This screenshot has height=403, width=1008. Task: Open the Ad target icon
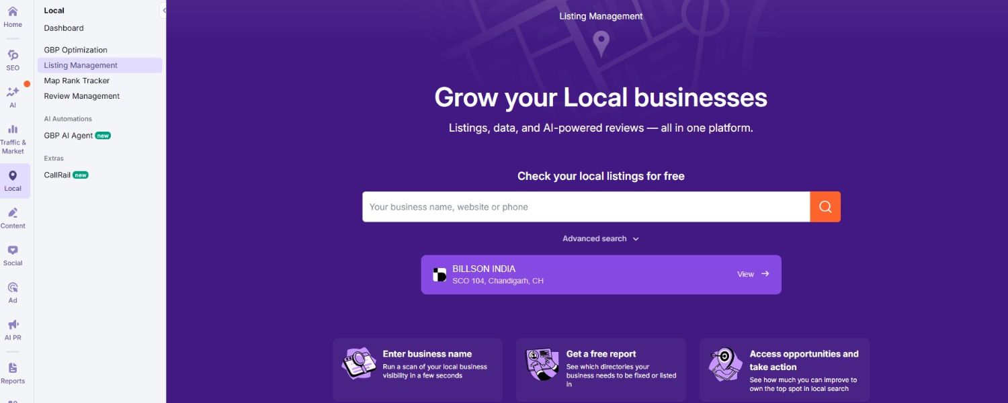[x=13, y=287]
